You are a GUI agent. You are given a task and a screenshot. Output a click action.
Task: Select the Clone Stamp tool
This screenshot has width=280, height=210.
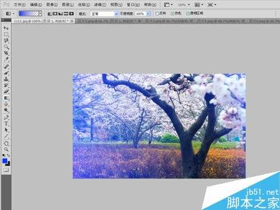point(6,79)
